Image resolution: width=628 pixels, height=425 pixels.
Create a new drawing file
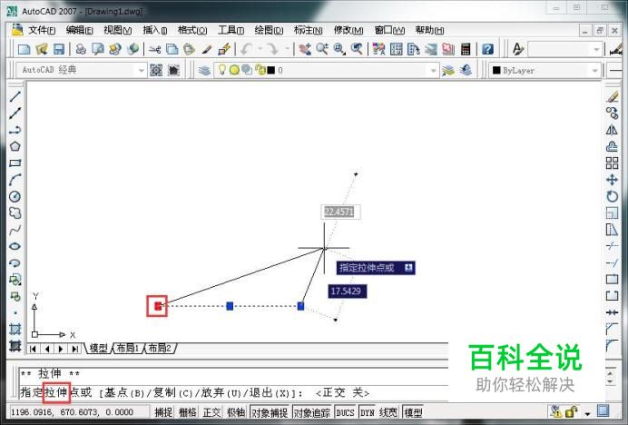(24, 49)
